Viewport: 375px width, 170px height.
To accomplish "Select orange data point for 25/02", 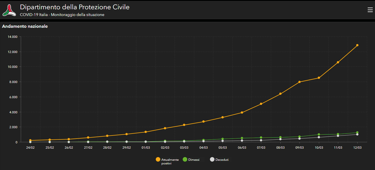I will click(x=50, y=140).
